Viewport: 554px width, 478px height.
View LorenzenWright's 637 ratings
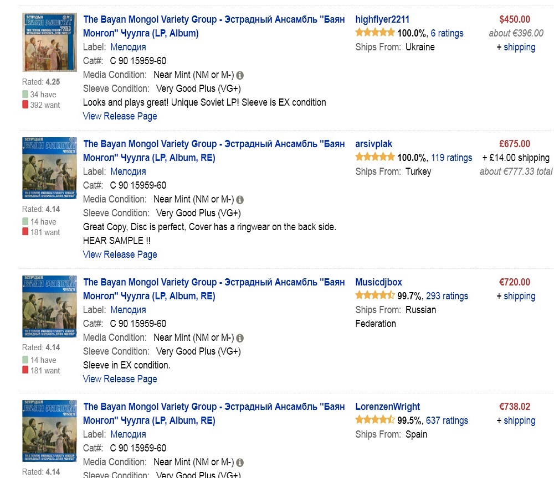coord(447,420)
